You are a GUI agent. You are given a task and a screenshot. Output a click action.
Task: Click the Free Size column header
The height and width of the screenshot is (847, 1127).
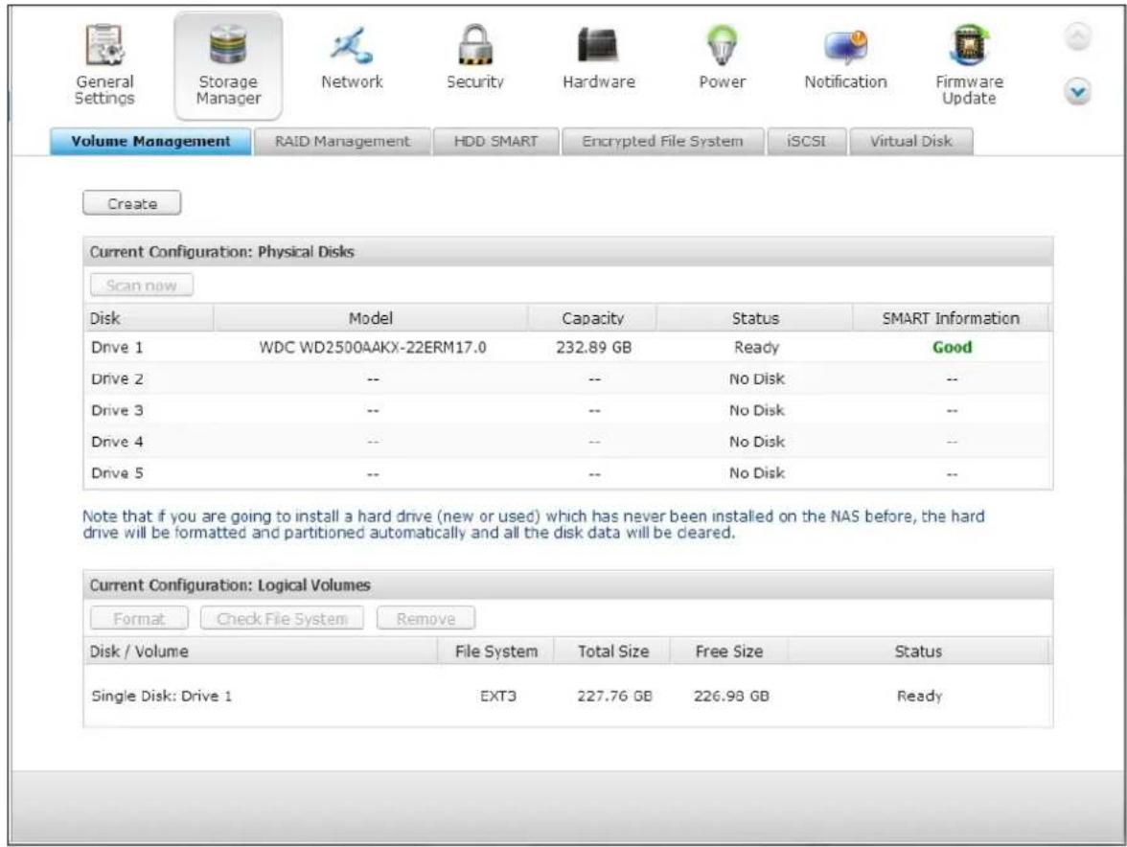pos(728,652)
